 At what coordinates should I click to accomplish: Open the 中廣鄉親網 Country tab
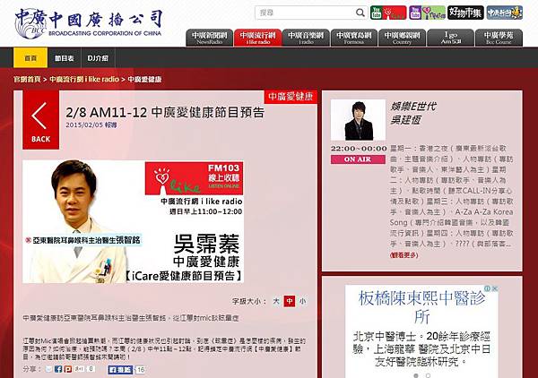pos(402,38)
